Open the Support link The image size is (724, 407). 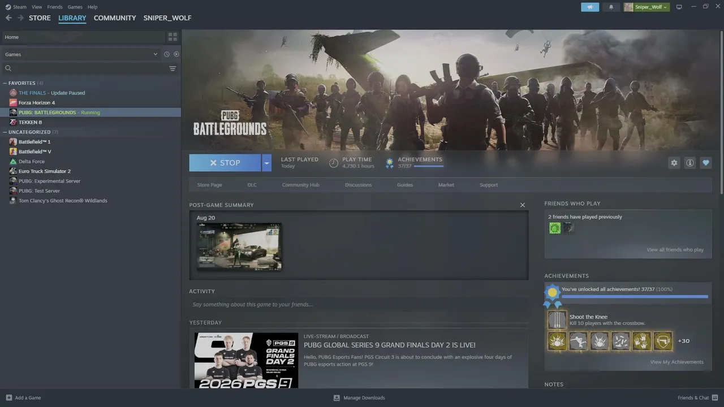pyautogui.click(x=489, y=185)
